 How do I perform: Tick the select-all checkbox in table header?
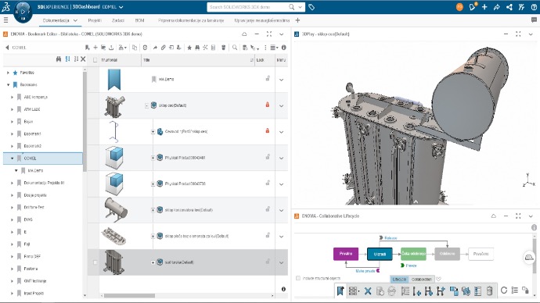(95, 60)
